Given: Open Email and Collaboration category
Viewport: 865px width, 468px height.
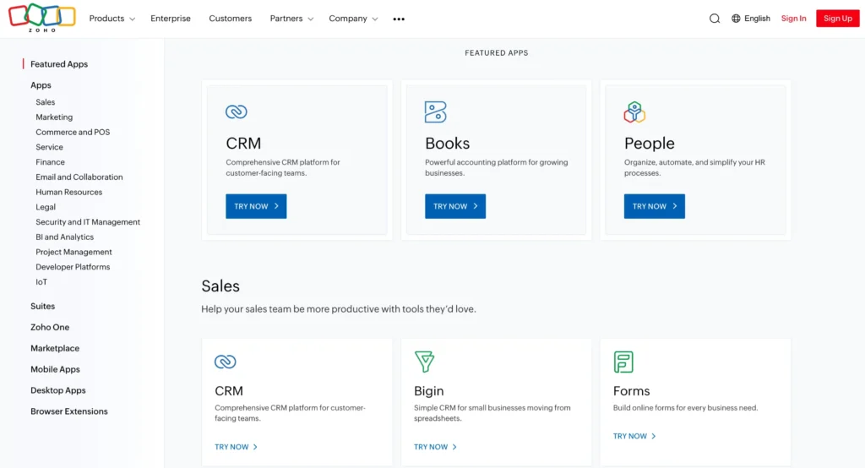Looking at the screenshot, I should tap(79, 177).
